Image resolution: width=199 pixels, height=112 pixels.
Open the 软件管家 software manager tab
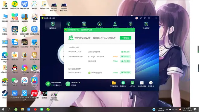[x=146, y=25]
